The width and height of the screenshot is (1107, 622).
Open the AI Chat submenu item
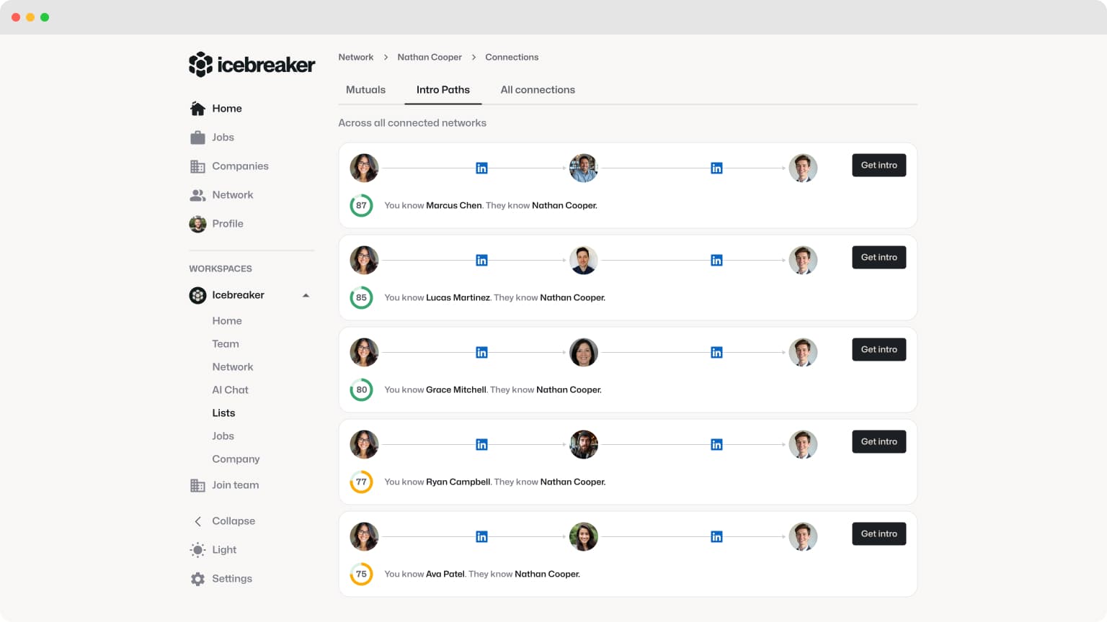(230, 390)
